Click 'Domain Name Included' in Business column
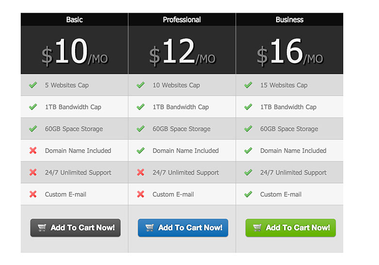Image resolution: width=379 pixels, height=265 pixels. [293, 150]
